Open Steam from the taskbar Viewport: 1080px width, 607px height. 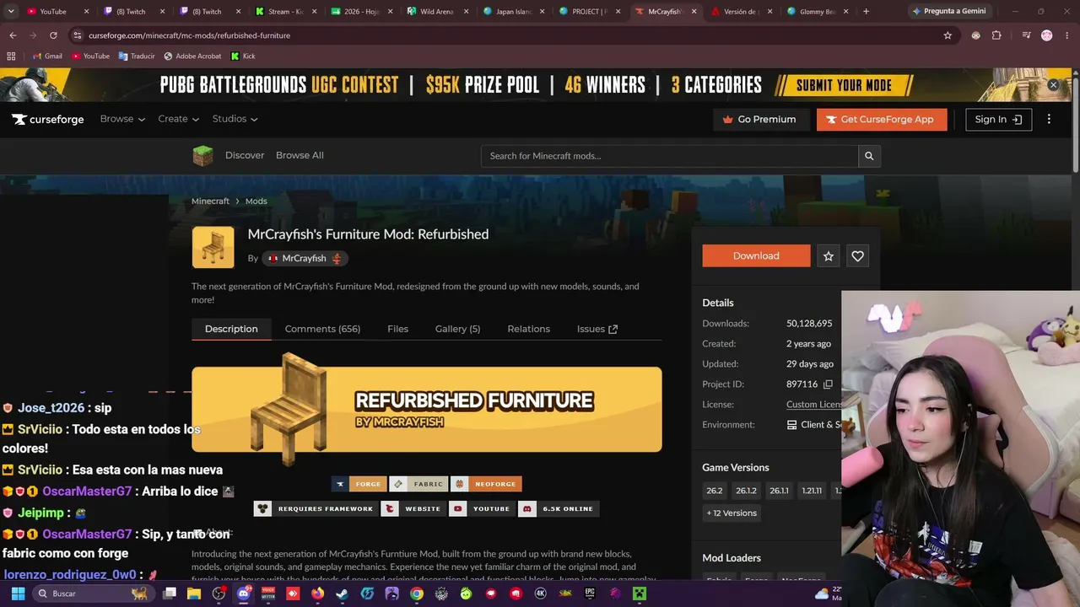click(x=342, y=594)
